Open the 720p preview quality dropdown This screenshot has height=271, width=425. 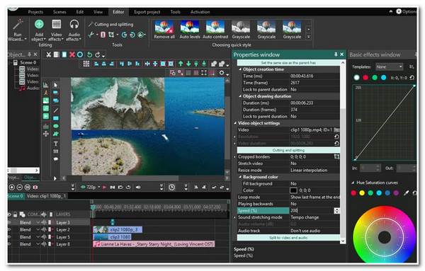pyautogui.click(x=98, y=187)
